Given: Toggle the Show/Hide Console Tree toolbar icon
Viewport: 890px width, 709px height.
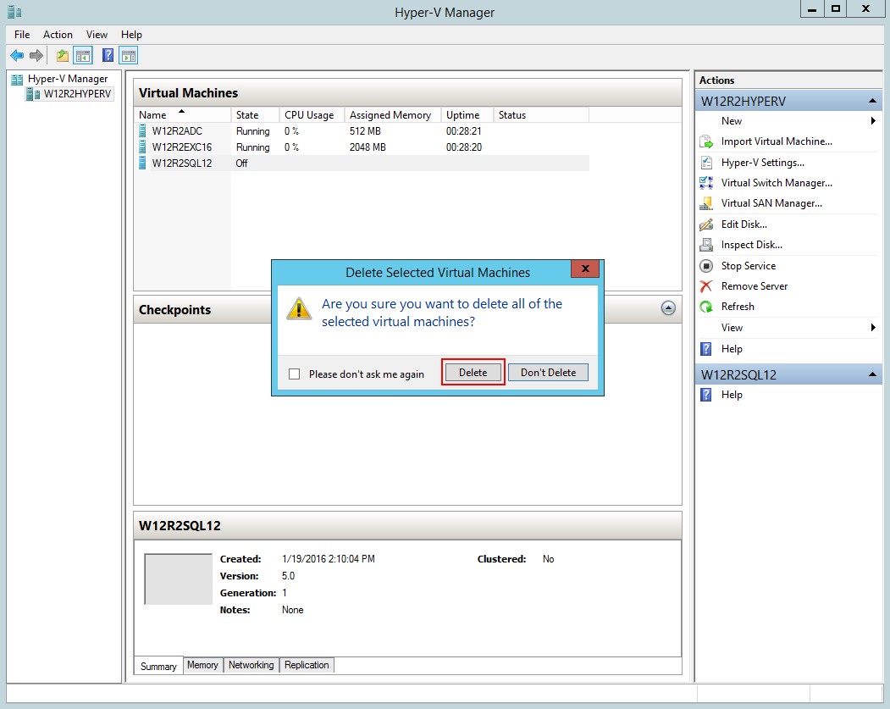Looking at the screenshot, I should (83, 56).
